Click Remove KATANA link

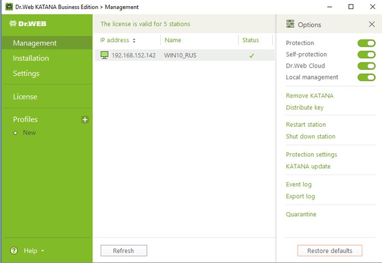pos(309,96)
